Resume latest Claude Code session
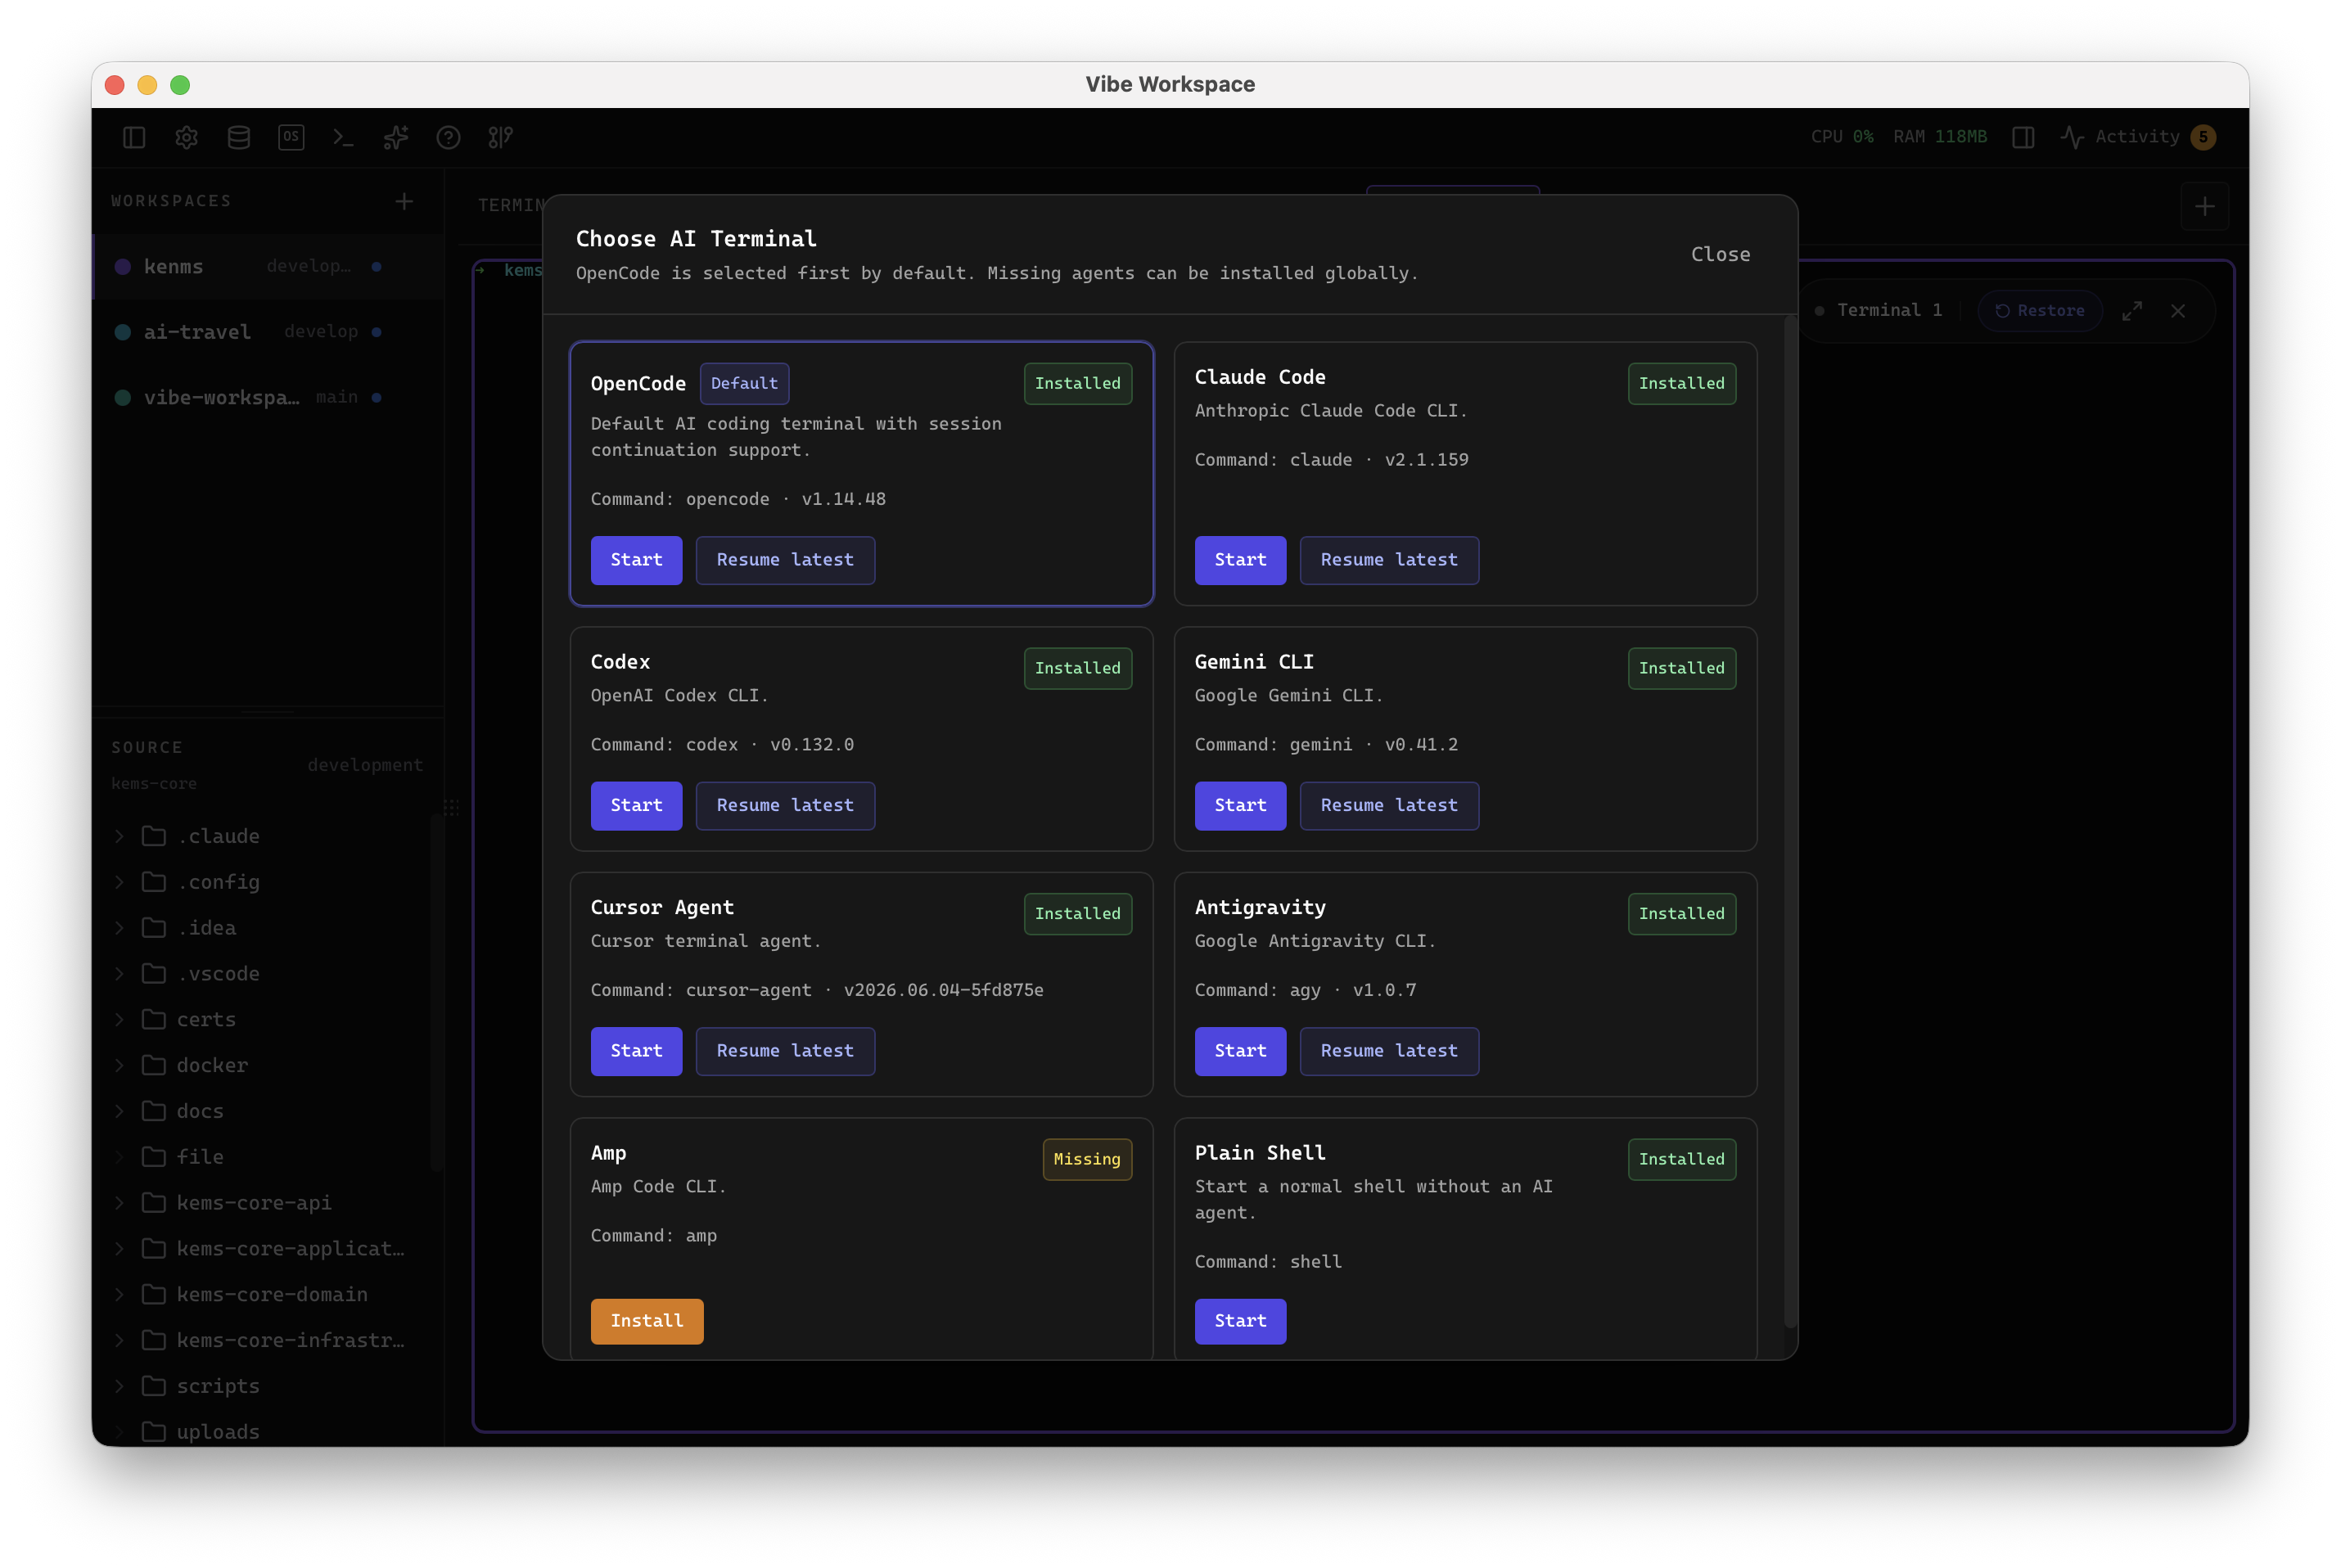Image resolution: width=2341 pixels, height=1568 pixels. tap(1389, 560)
